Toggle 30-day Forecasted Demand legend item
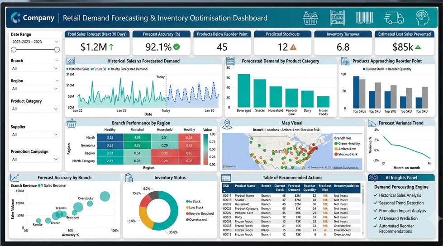This screenshot has height=246, width=443. pos(128,69)
